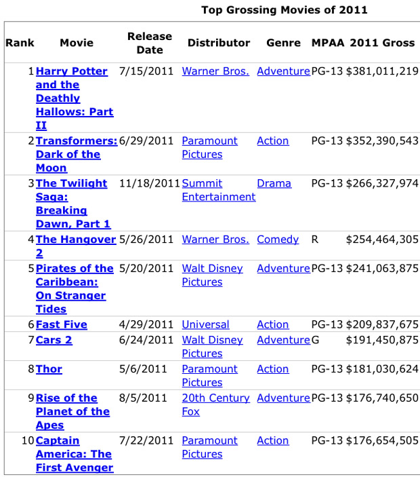Open The Twilight Saga: Breaking Dawn link
This screenshot has width=420, height=477.
(x=73, y=204)
